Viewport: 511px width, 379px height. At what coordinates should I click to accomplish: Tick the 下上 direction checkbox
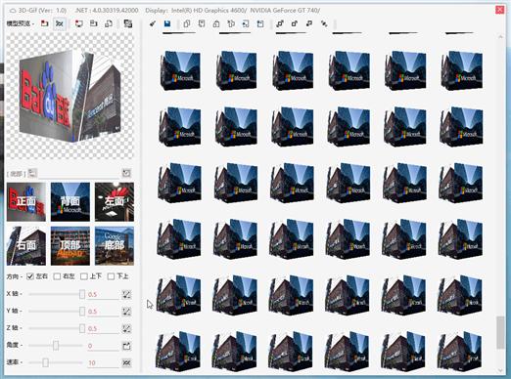(111, 276)
